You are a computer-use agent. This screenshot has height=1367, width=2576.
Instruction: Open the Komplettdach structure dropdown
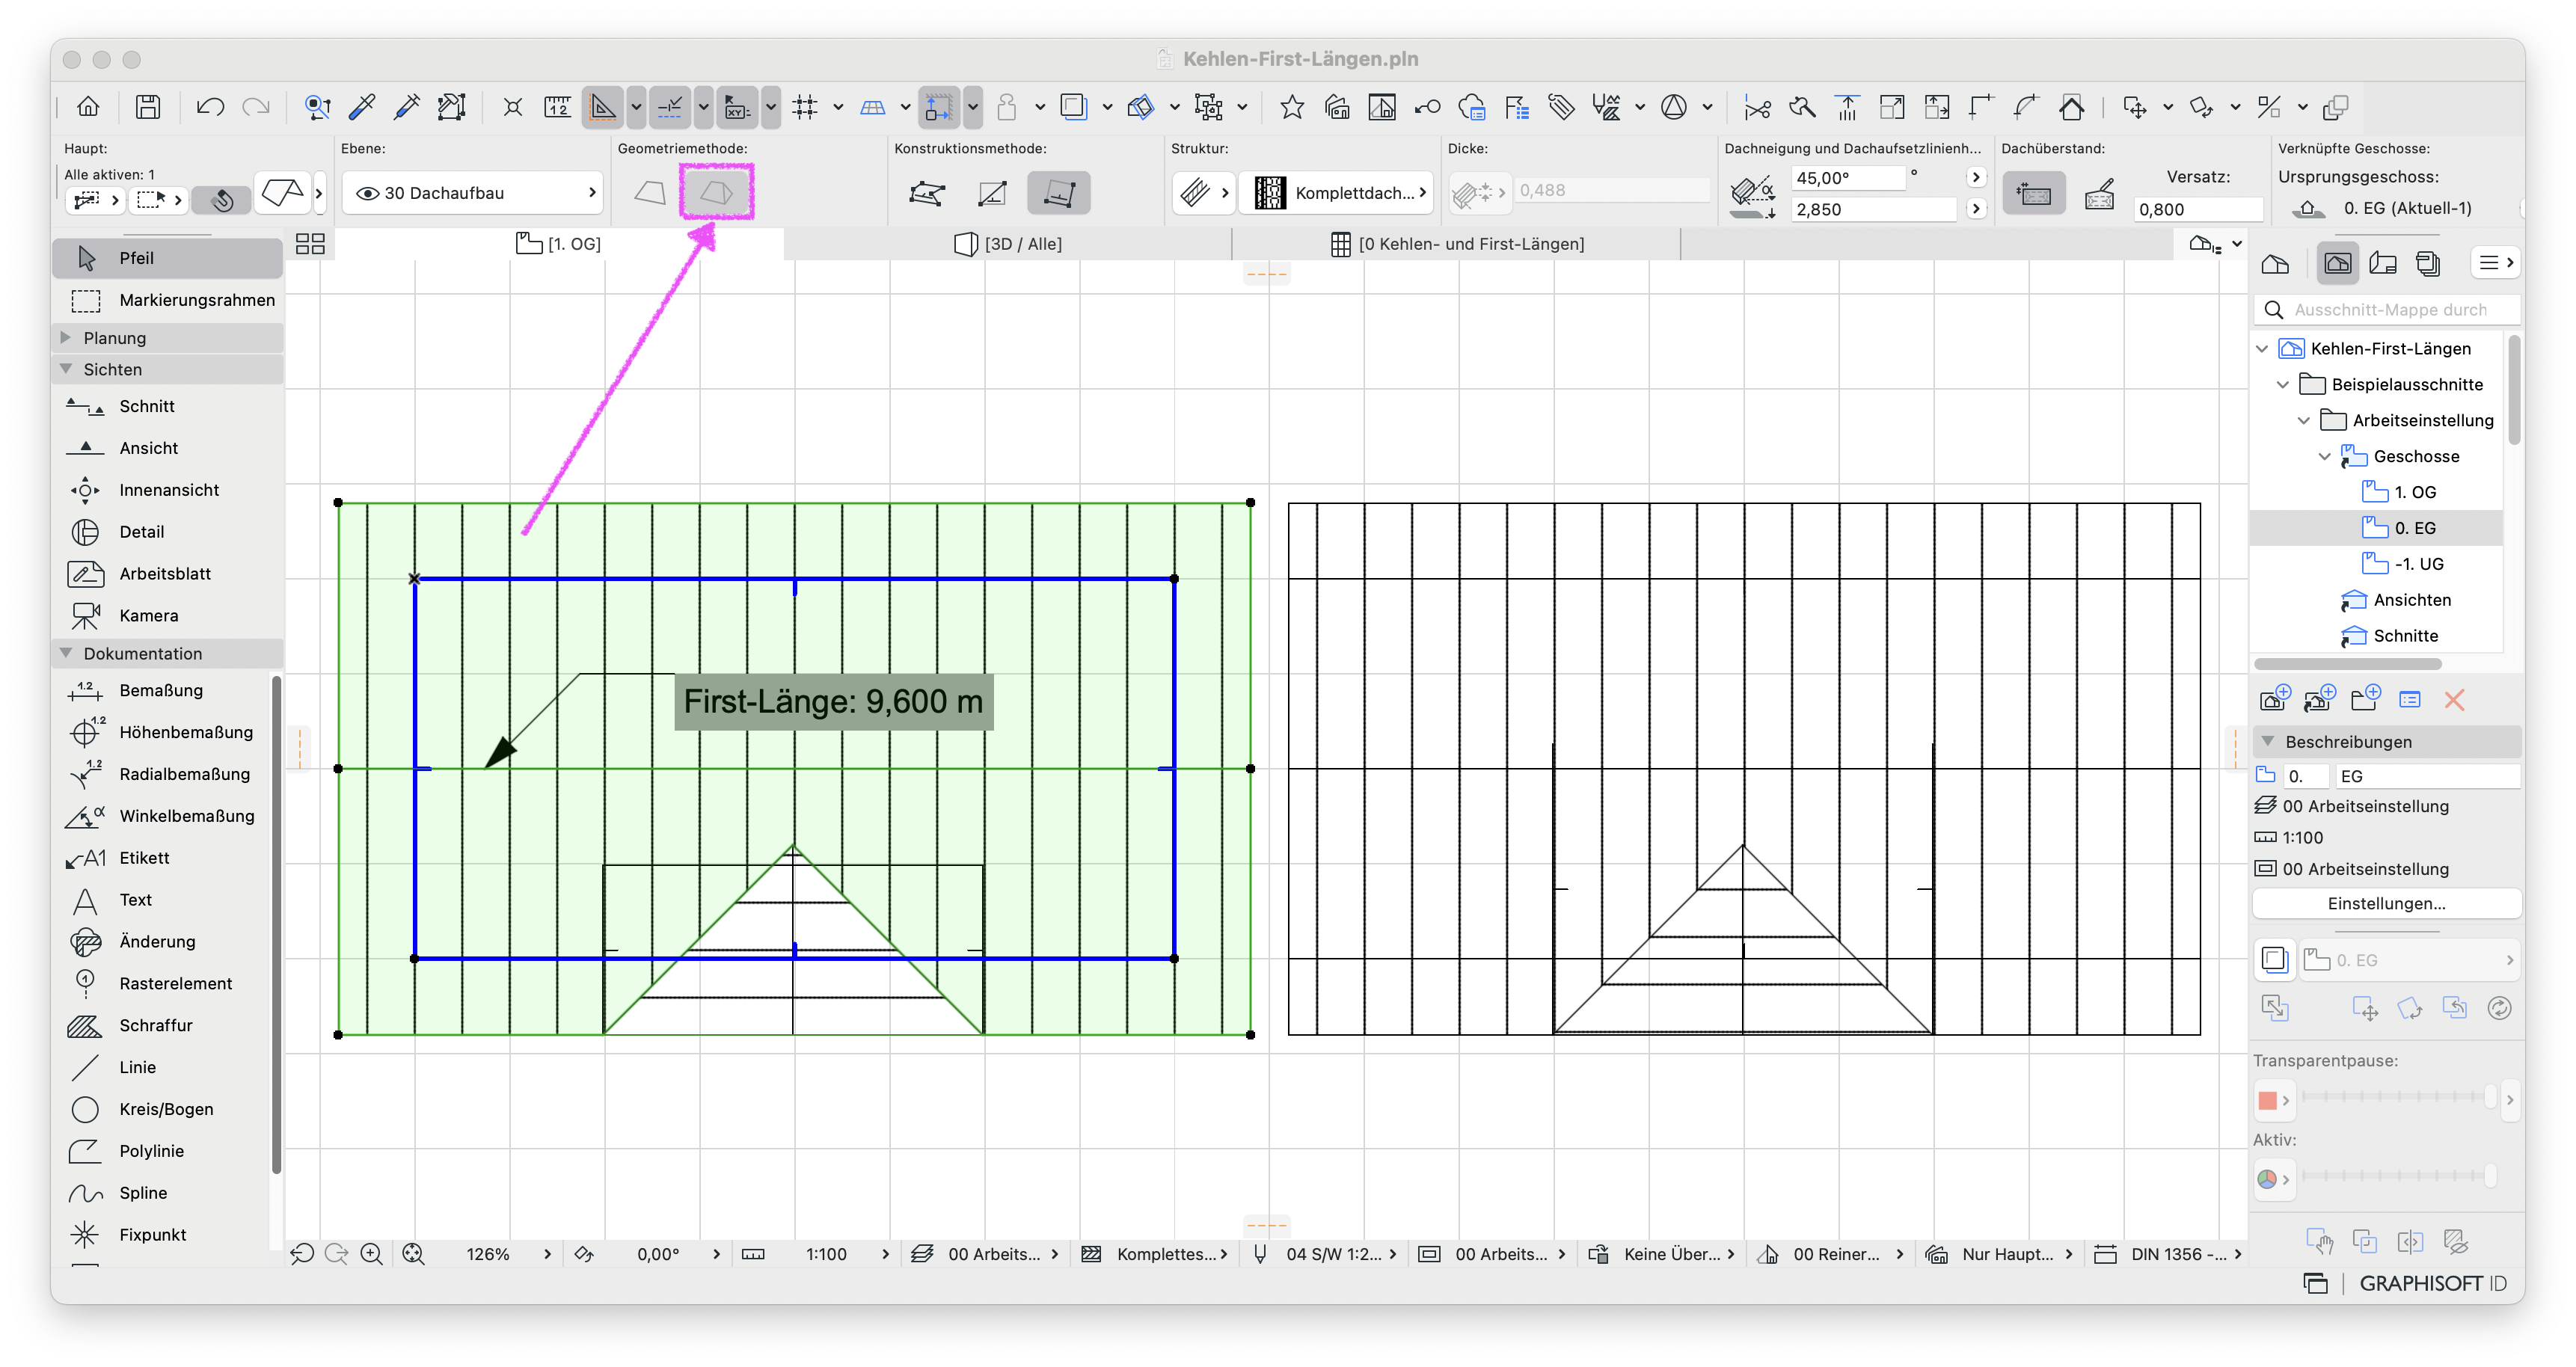[1337, 193]
